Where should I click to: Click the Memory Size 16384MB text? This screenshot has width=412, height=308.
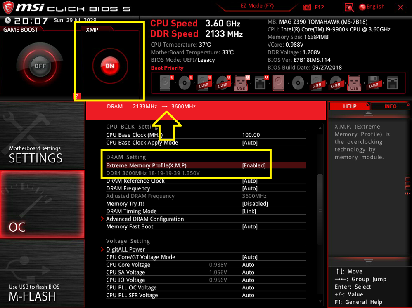pyautogui.click(x=298, y=37)
